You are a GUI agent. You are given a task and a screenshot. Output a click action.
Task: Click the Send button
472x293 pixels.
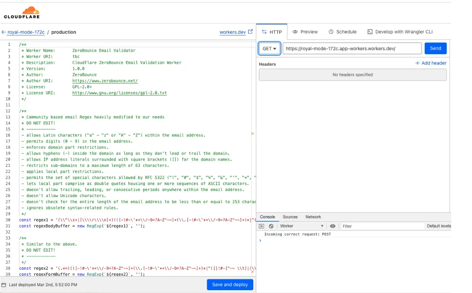435,48
